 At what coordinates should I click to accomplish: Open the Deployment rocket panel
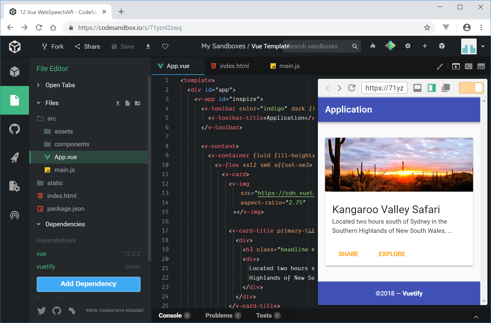pyautogui.click(x=14, y=158)
